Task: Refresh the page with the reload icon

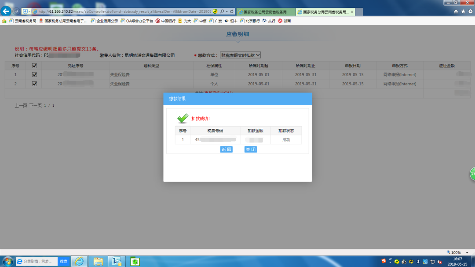Action: coord(232,11)
